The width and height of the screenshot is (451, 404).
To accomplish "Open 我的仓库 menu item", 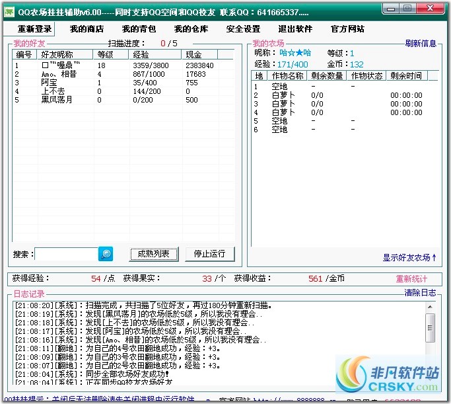I will tap(191, 29).
